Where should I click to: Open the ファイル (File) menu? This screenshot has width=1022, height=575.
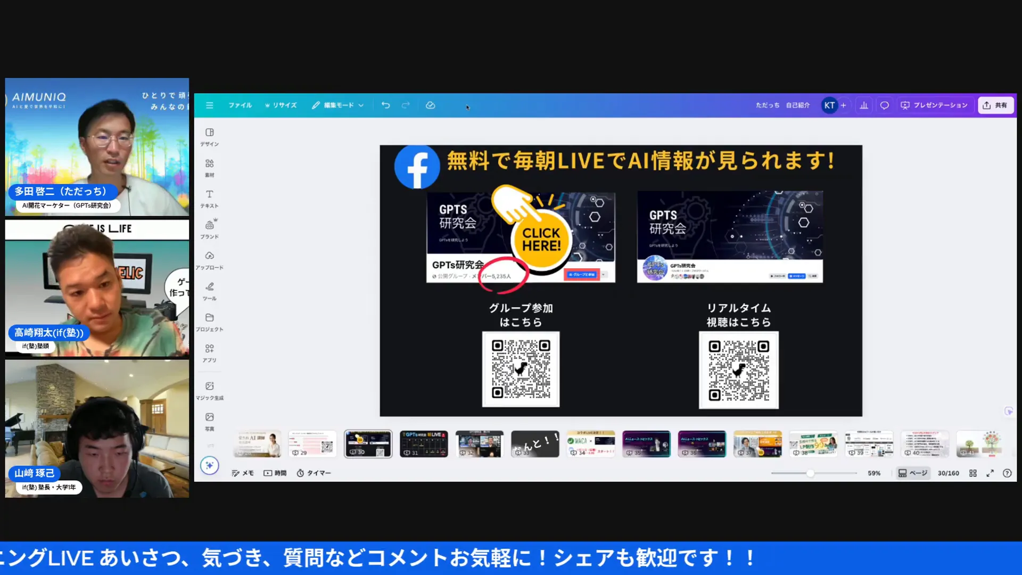pyautogui.click(x=240, y=105)
